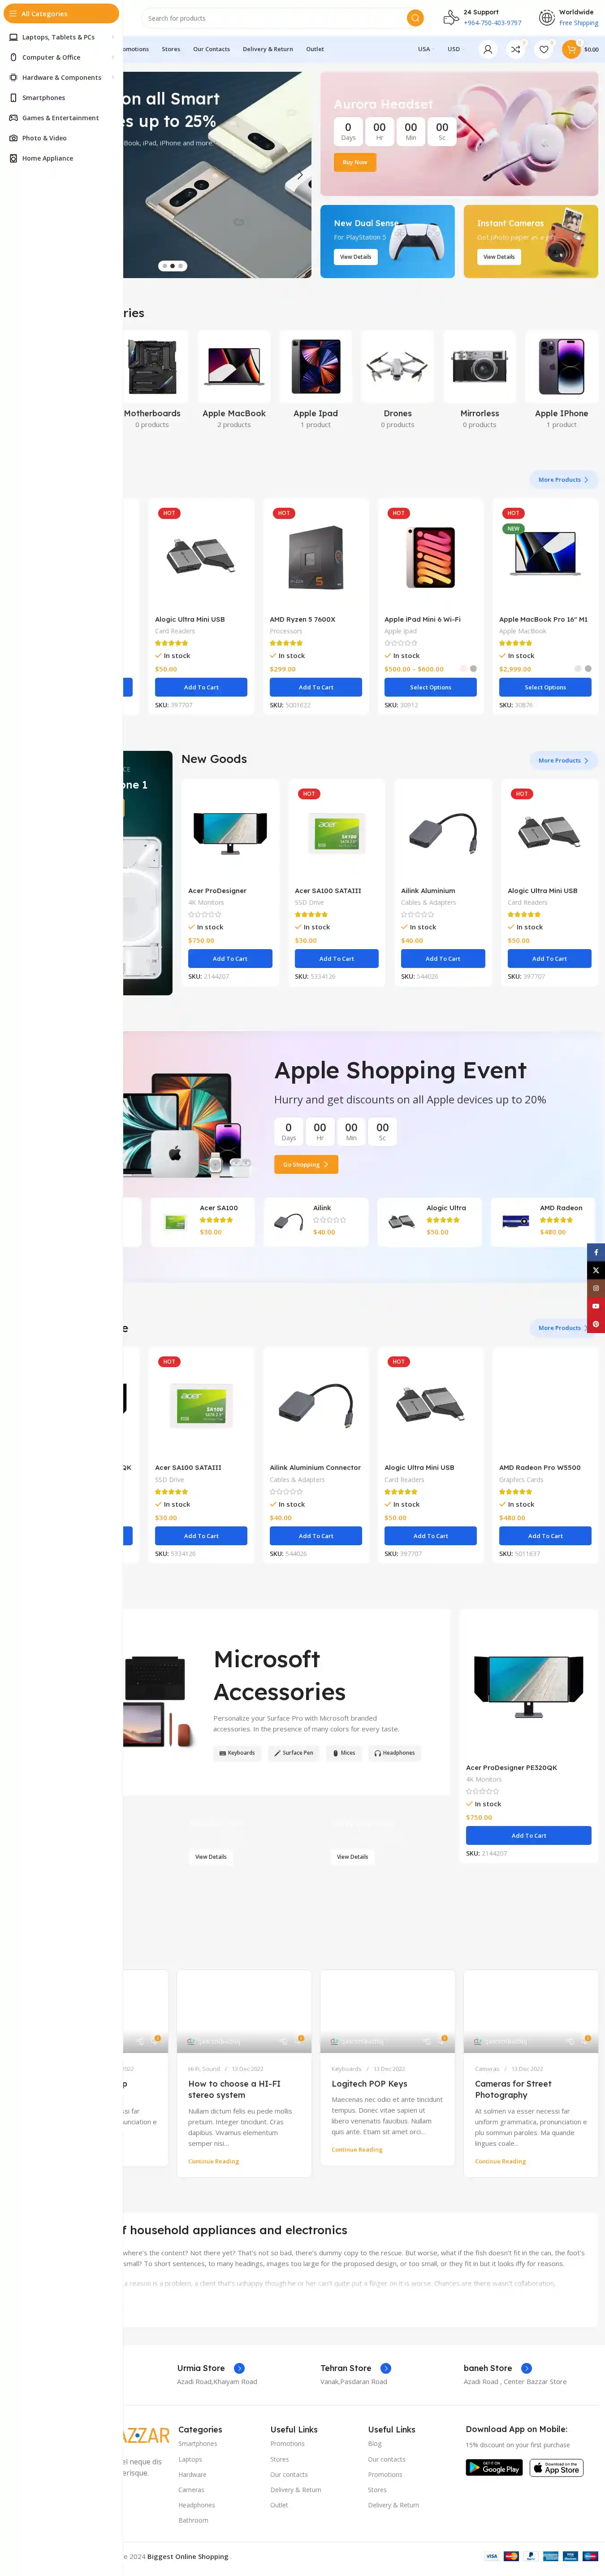Screen dimensions: 605x2576
Task: Open the orange shopping cart icon
Action: 571,49
